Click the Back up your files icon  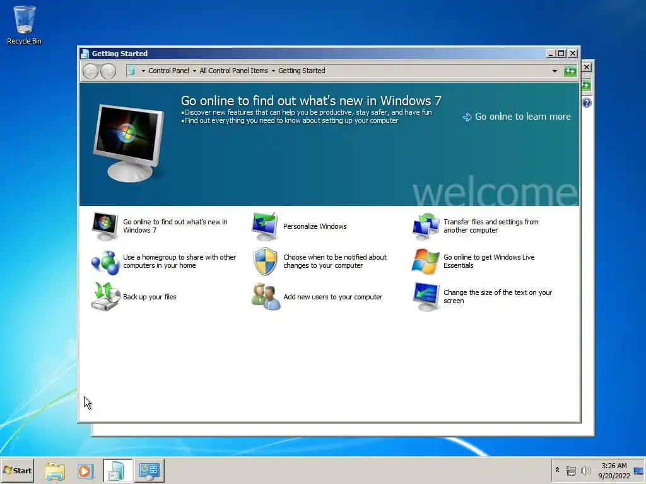[105, 297]
